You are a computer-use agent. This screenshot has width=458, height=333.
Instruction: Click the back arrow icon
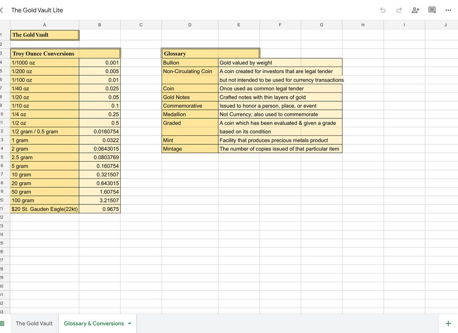(2, 10)
